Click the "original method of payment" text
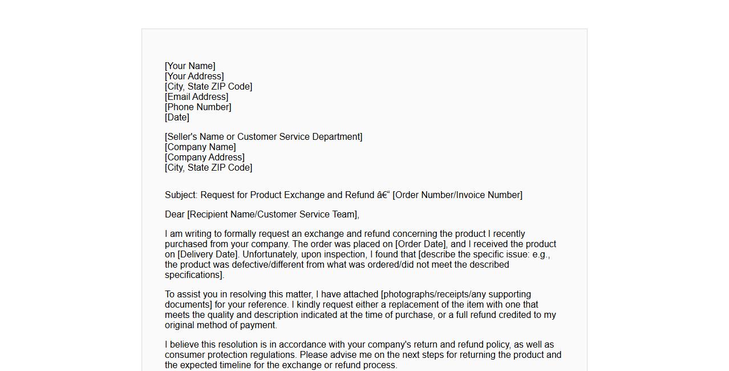 (220, 325)
